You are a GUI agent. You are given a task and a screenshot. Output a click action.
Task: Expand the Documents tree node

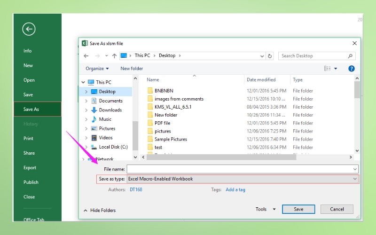86,101
